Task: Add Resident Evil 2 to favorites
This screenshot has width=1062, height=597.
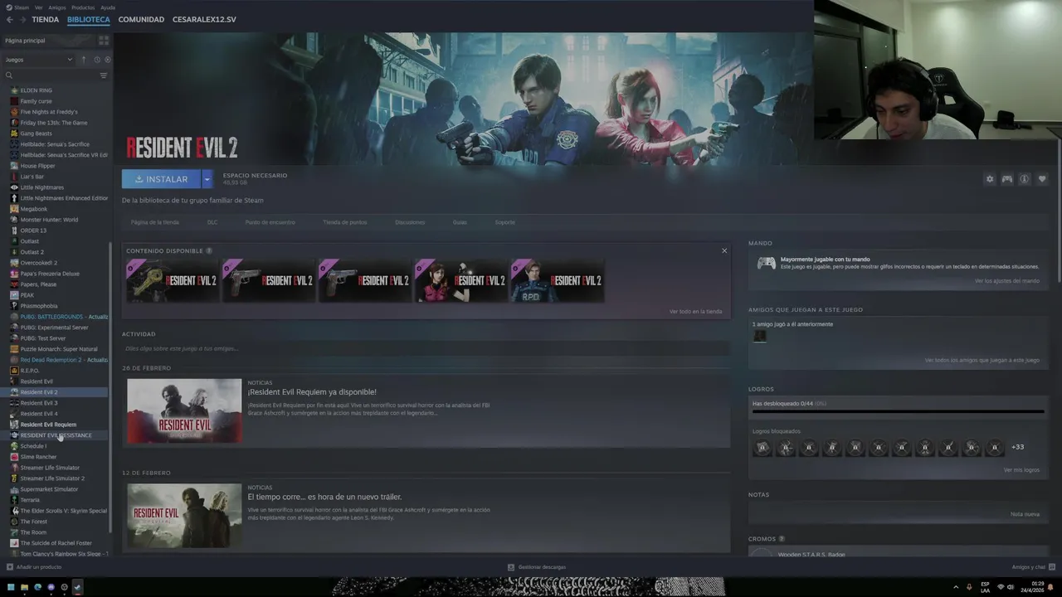Action: pos(1042,179)
